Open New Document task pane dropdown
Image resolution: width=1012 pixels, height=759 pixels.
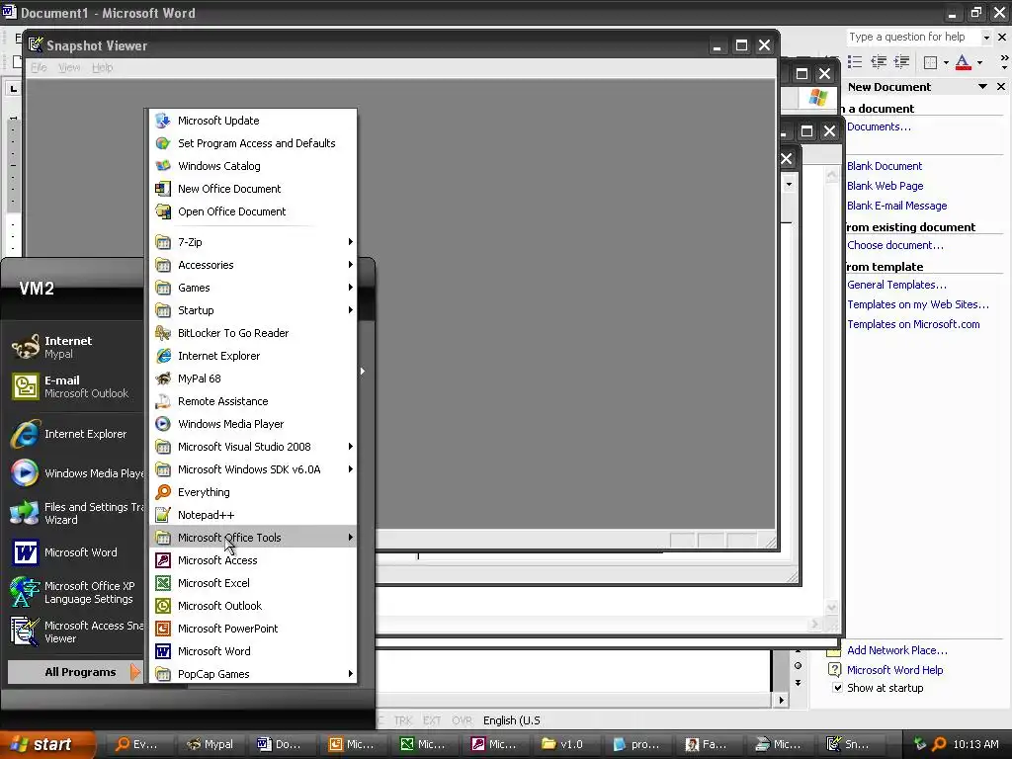982,87
